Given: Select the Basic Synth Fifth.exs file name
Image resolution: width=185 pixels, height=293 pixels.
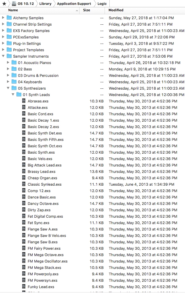Looking at the screenshot, I should point(46,140).
